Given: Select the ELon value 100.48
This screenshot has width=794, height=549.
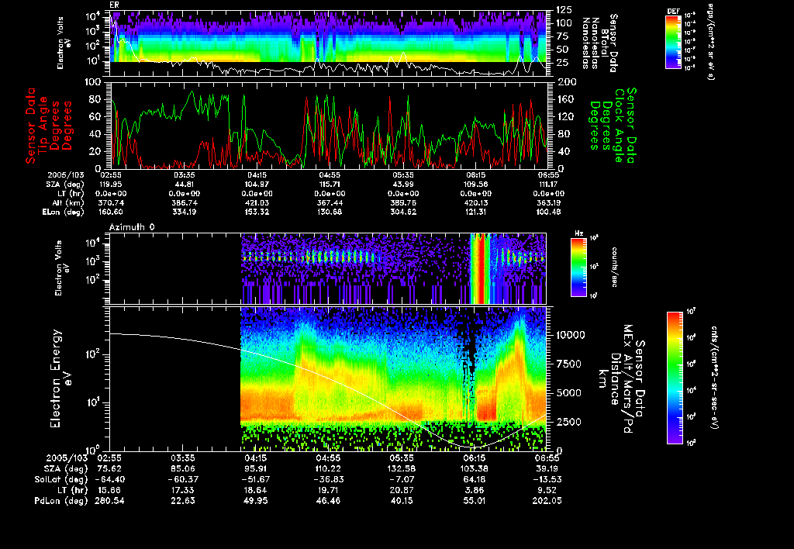Looking at the screenshot, I should click(548, 212).
